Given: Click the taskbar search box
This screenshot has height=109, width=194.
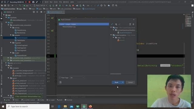Looking at the screenshot, I should (28, 106).
